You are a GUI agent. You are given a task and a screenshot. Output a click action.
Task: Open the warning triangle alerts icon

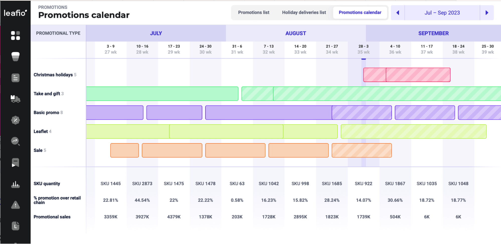[x=15, y=205]
